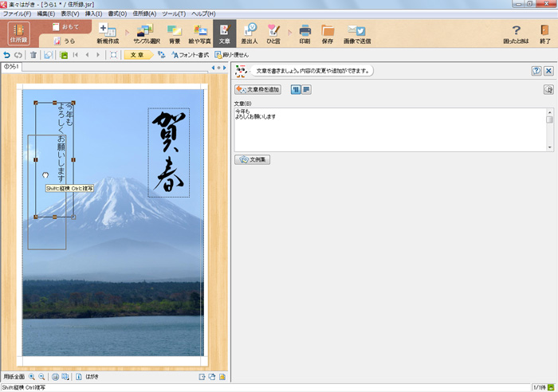This screenshot has height=392, width=558.
Task: Click the 新規作成 new document icon
Action: click(108, 33)
